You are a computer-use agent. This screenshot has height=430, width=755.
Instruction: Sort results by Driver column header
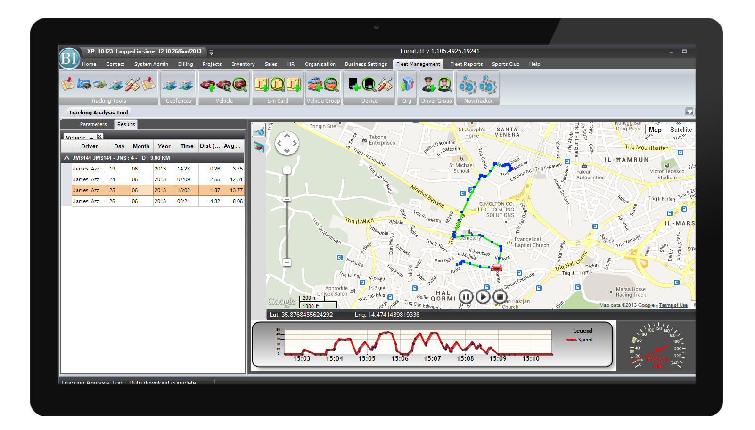coord(90,146)
